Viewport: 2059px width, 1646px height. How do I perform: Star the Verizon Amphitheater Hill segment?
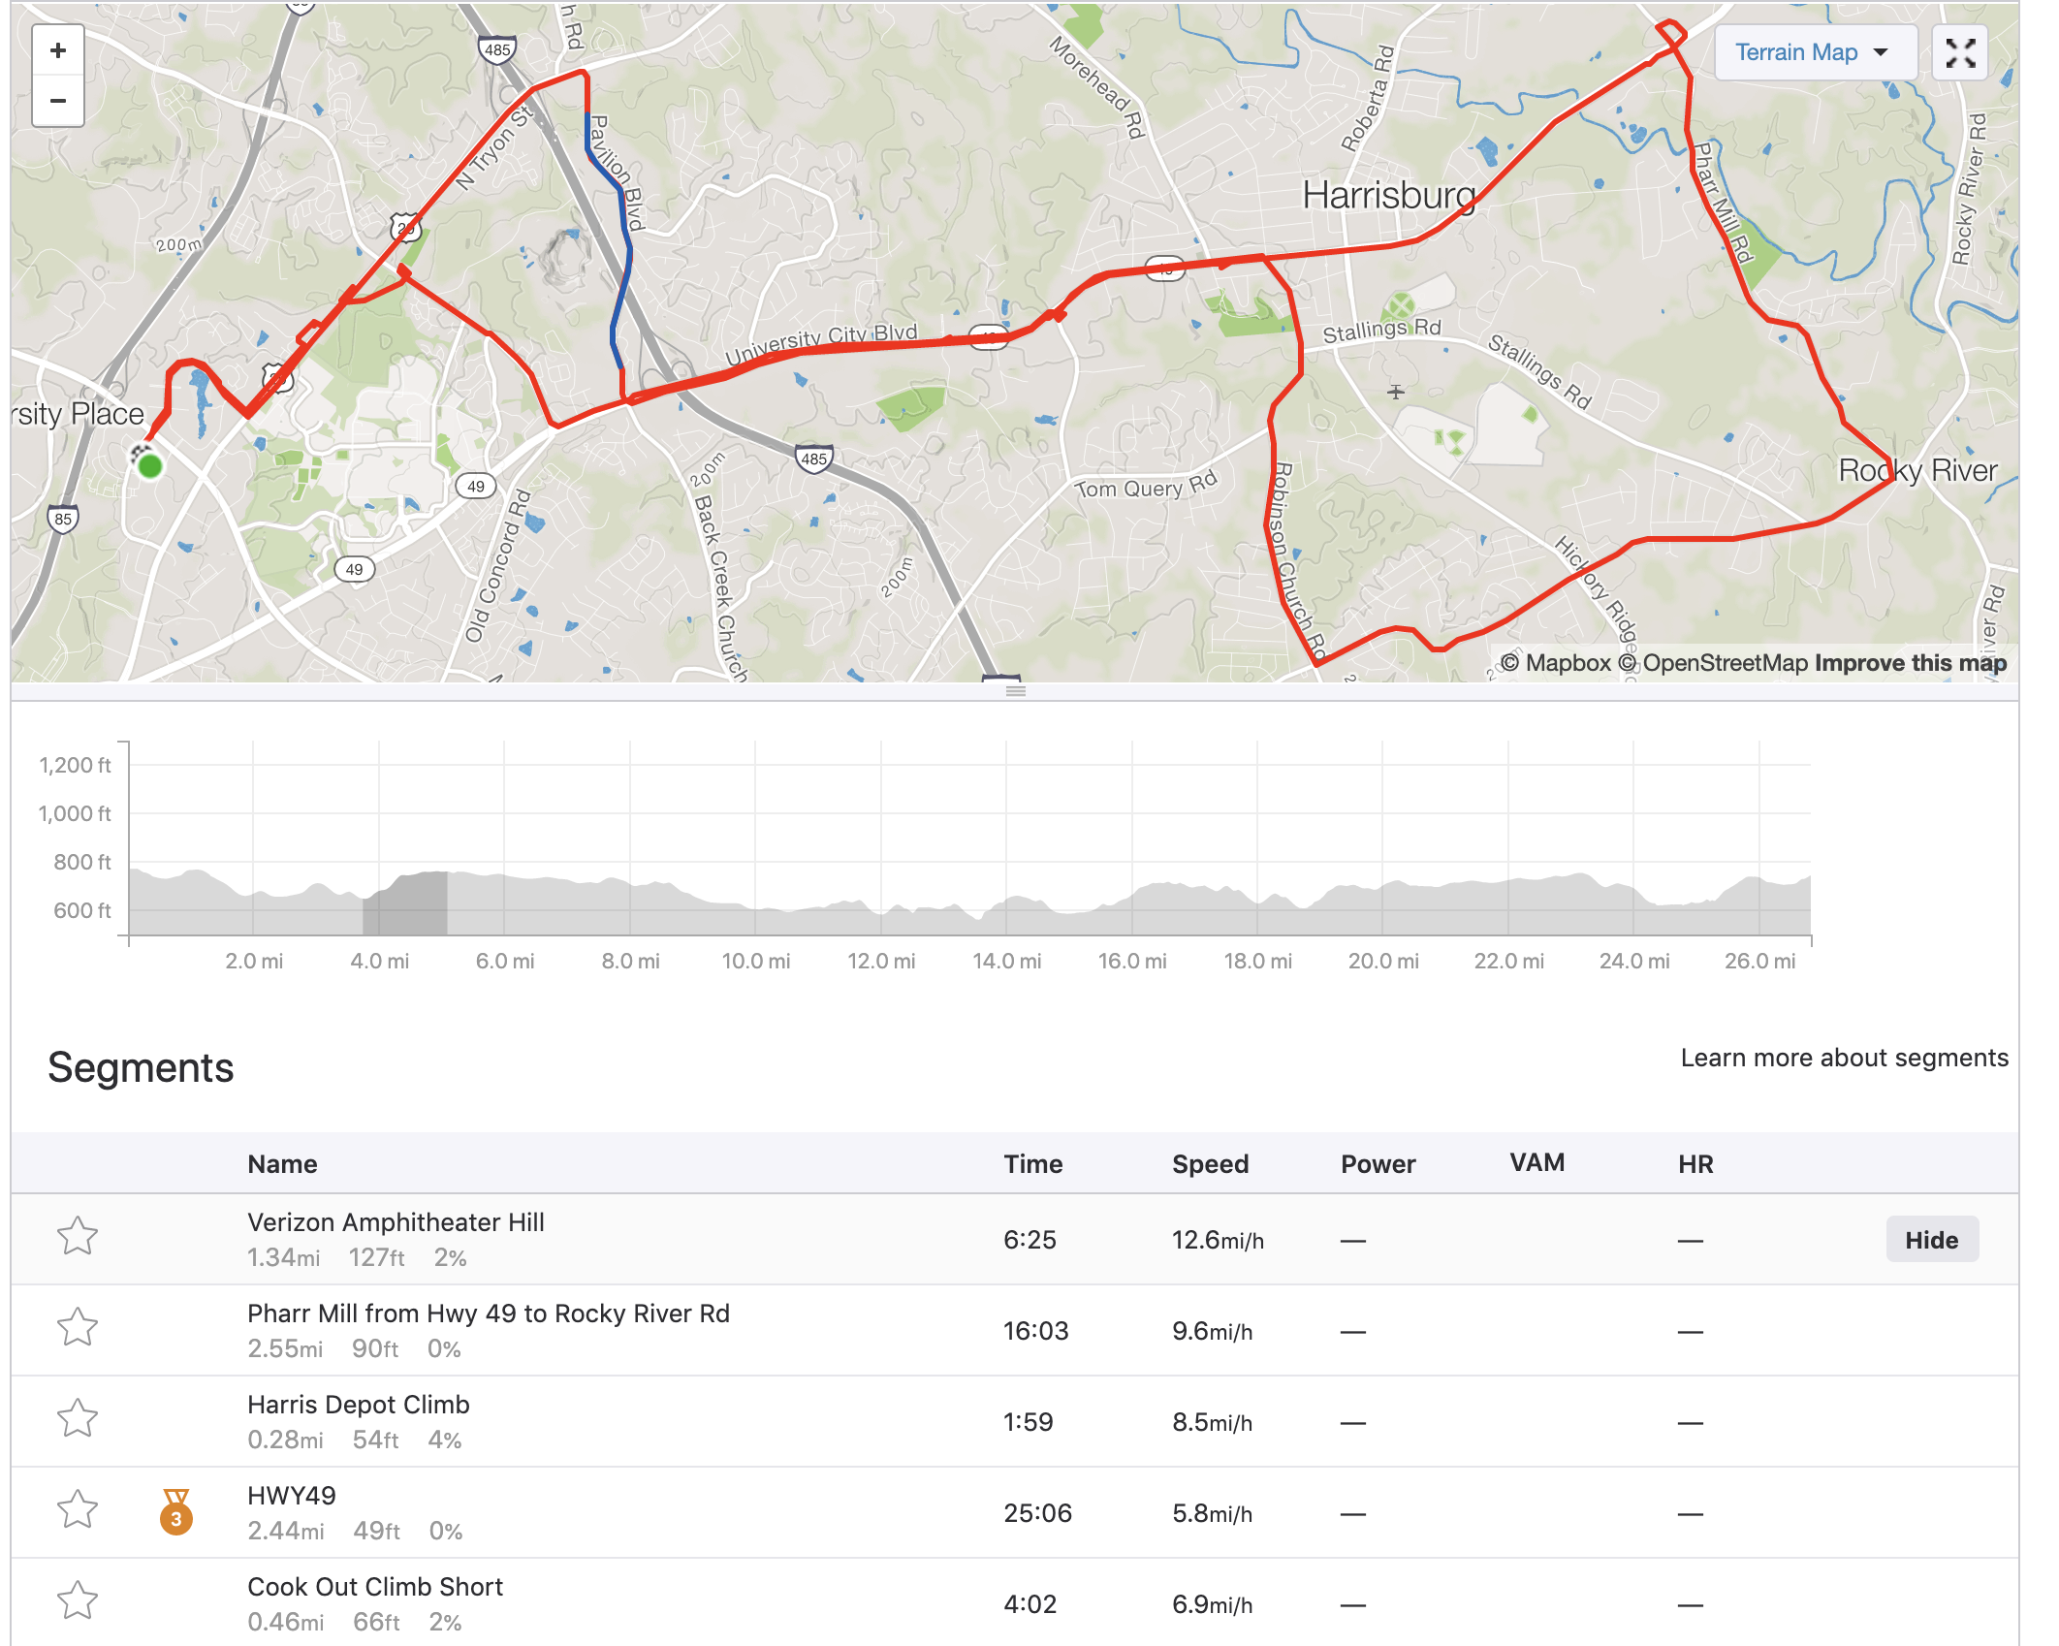[x=78, y=1236]
